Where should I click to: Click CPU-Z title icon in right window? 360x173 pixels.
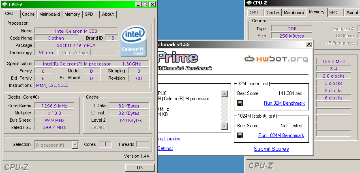click(x=249, y=3)
